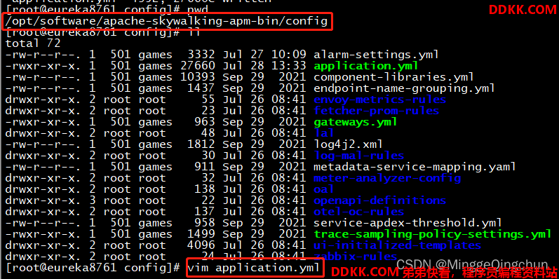Select the log-mal-rules directory name
The height and width of the screenshot is (279, 559).
click(x=358, y=156)
